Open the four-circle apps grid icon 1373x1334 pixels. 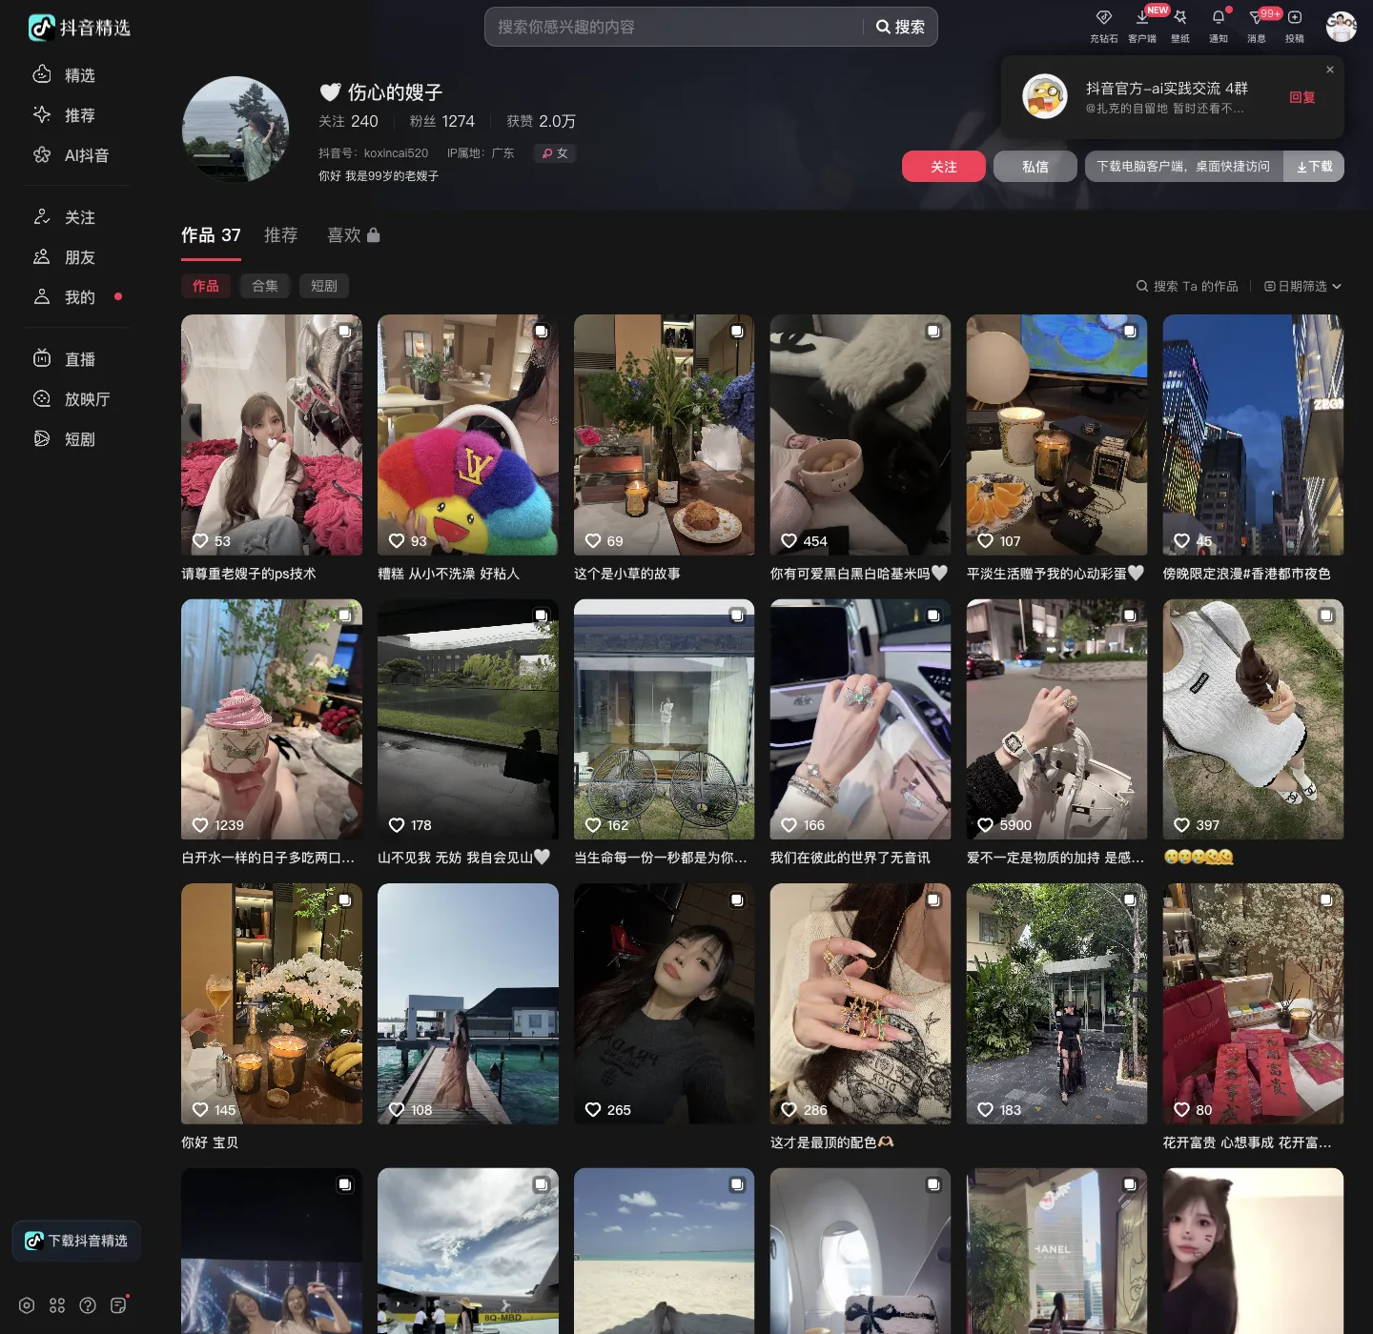pos(57,1305)
